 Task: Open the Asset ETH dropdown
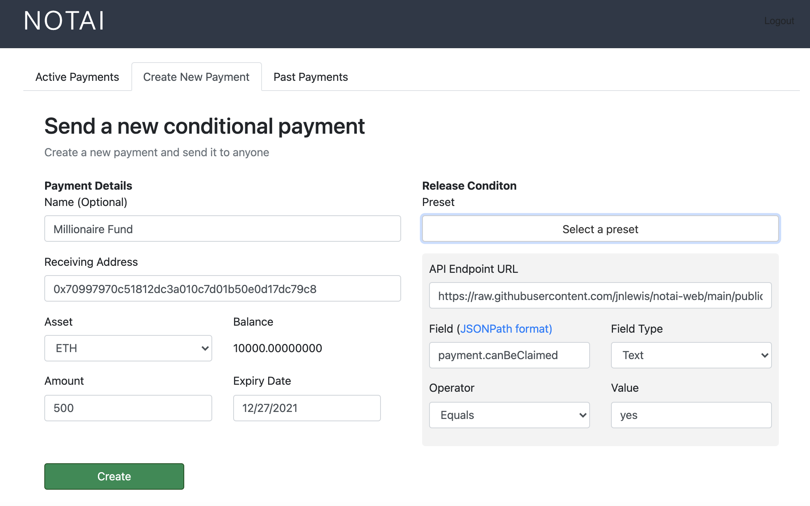click(128, 348)
